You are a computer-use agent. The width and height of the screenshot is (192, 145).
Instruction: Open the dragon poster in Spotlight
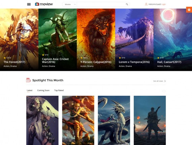pos(114,120)
